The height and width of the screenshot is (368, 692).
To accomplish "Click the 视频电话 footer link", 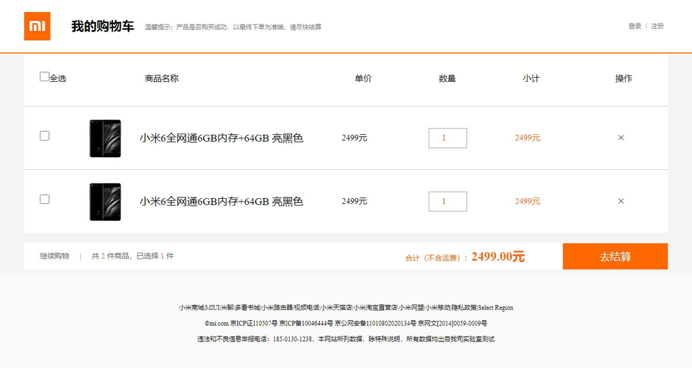I will point(307,308).
